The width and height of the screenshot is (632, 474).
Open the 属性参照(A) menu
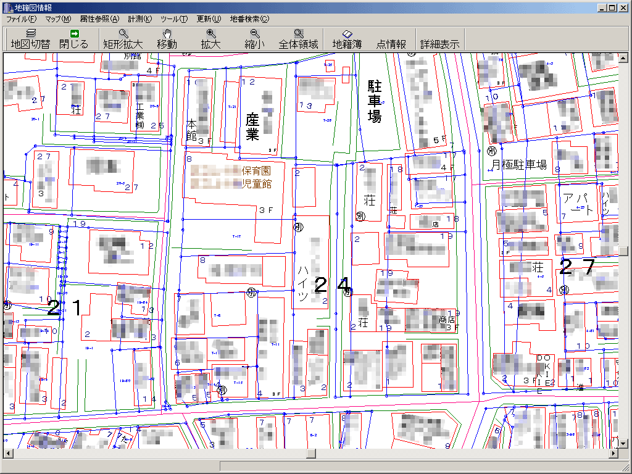(x=99, y=19)
